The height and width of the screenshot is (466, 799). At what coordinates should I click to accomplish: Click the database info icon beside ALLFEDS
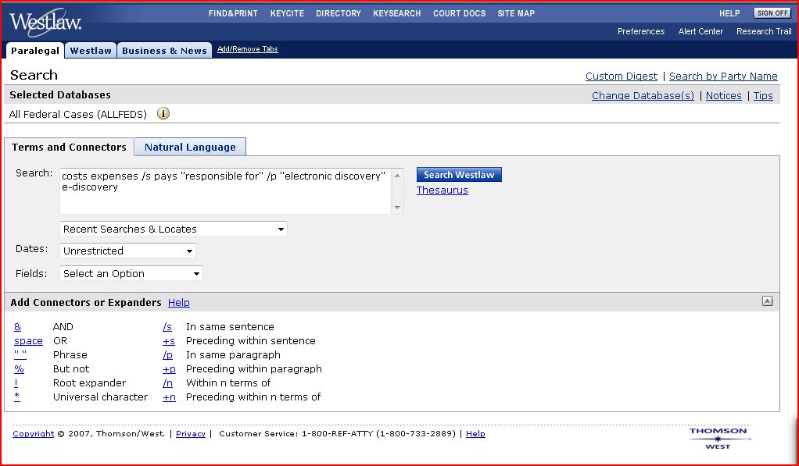163,114
